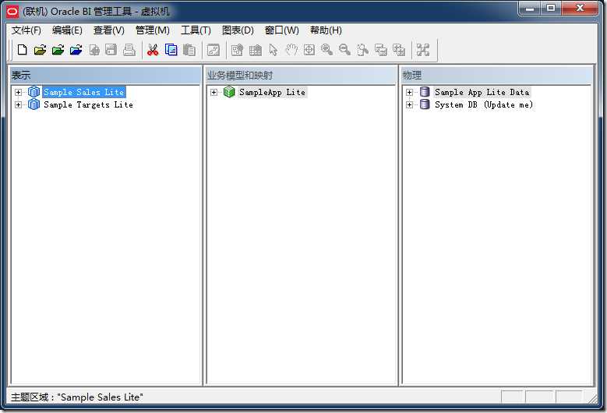Image resolution: width=607 pixels, height=413 pixels.
Task: Open the 工具(T) menu
Action: tap(196, 30)
